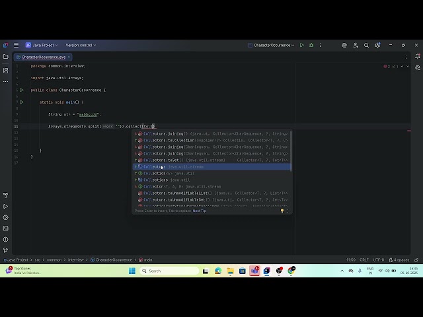Open the Git tool window

pyautogui.click(x=5, y=250)
